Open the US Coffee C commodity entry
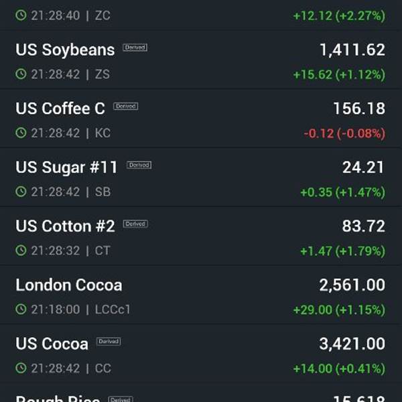Screen dimensions: 402x402 pos(201,119)
